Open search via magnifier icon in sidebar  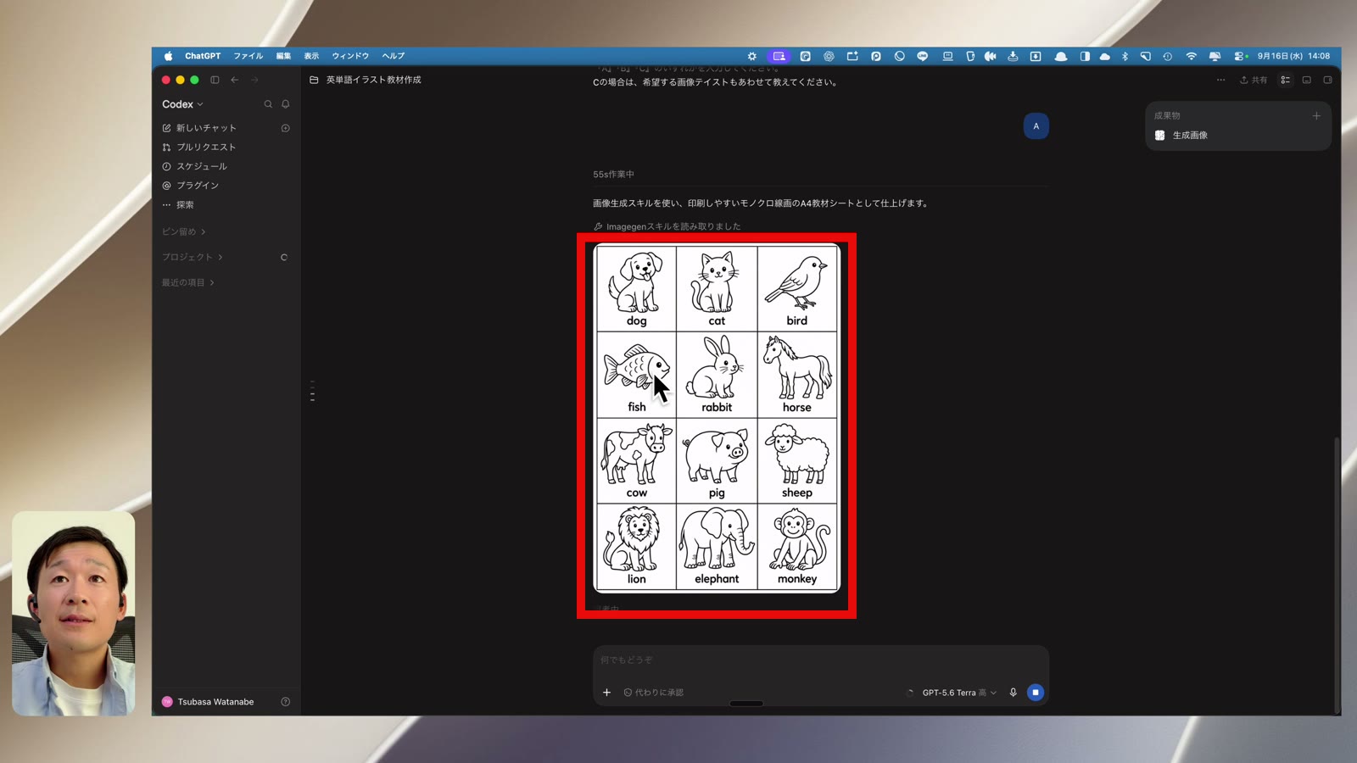click(x=268, y=104)
